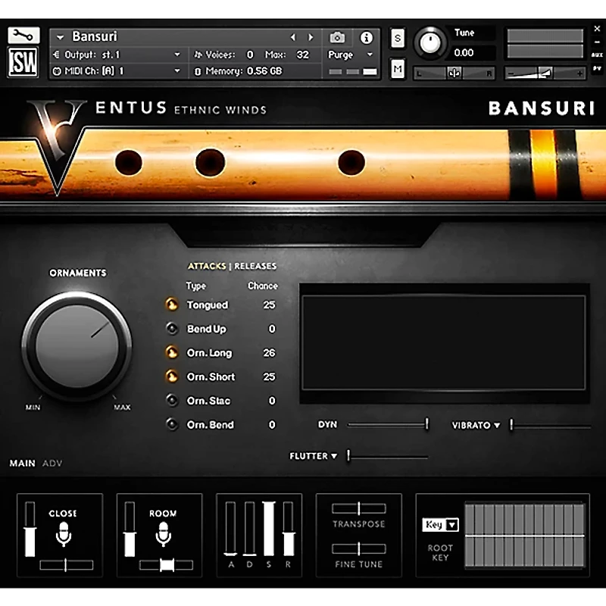606x606 pixels.
Task: Click the snapshot camera icon
Action: click(x=336, y=37)
